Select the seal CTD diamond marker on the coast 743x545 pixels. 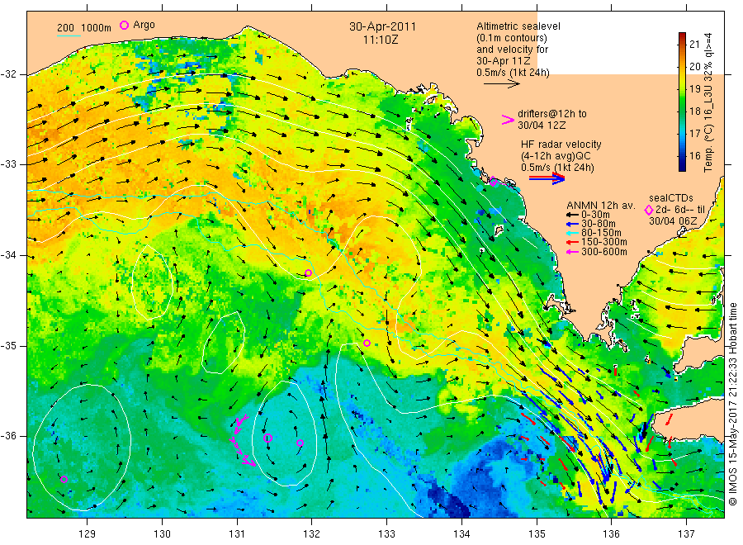click(x=494, y=182)
